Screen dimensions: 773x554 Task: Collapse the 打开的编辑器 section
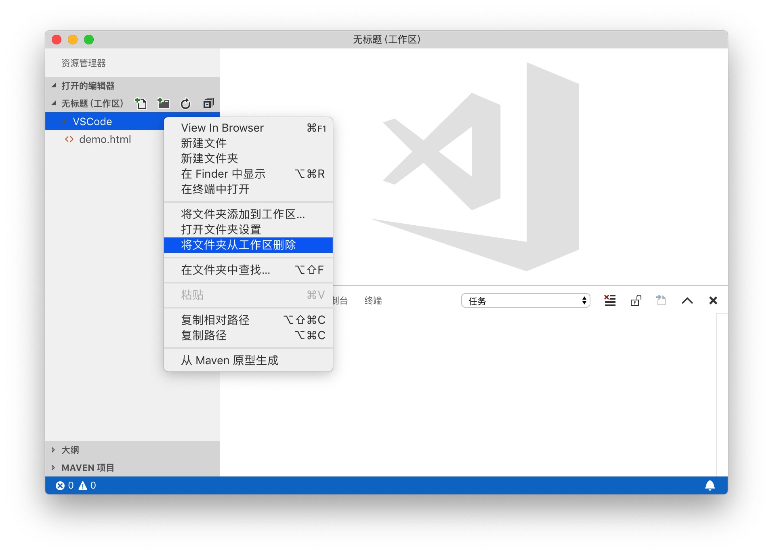[x=54, y=86]
